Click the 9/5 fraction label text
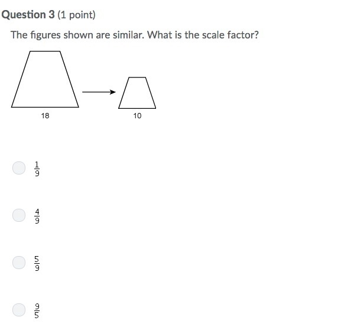 [x=37, y=311]
